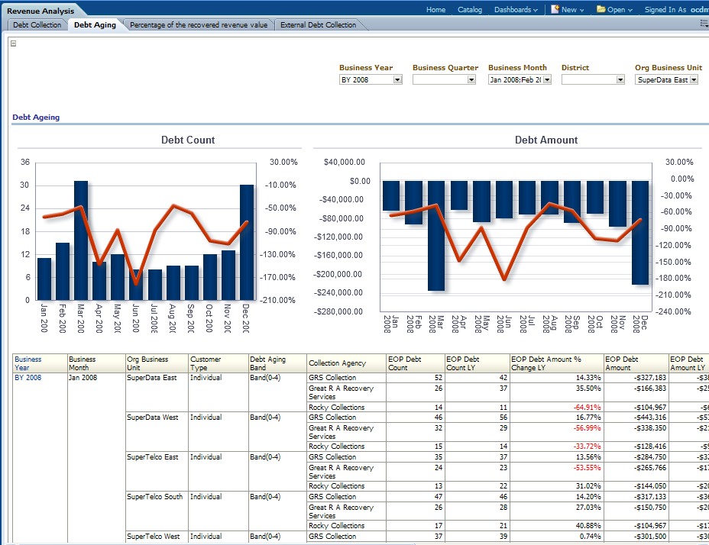Click Mar 2008 bar in Debt Count chart
709x545 pixels.
[81, 240]
